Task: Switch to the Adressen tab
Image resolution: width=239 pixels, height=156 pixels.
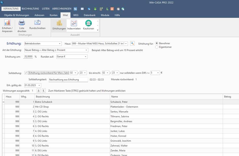Action: click(x=39, y=15)
